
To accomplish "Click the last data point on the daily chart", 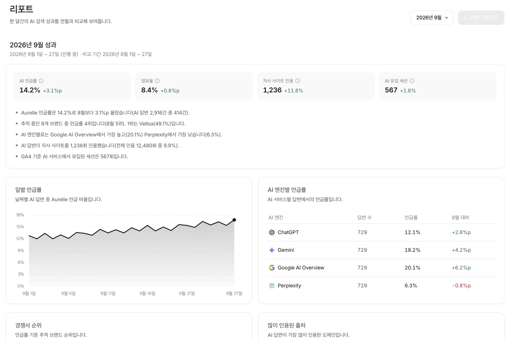I will [234, 220].
